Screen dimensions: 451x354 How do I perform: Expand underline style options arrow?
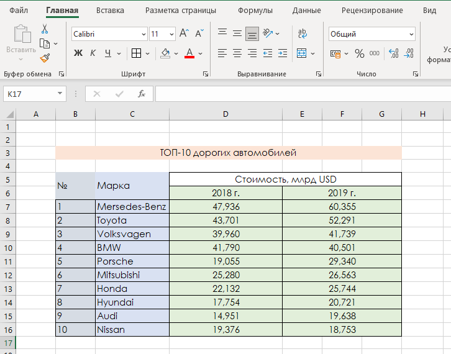(119, 53)
